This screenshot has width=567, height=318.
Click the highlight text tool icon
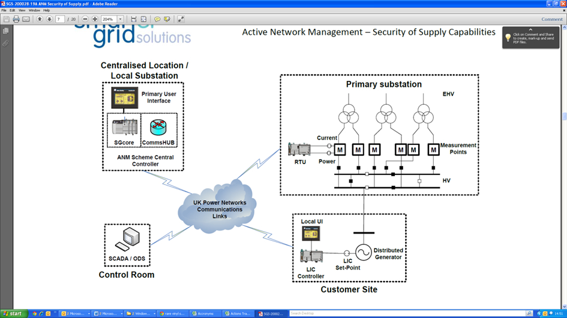(167, 19)
